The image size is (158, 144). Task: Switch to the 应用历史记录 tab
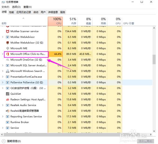(24, 12)
